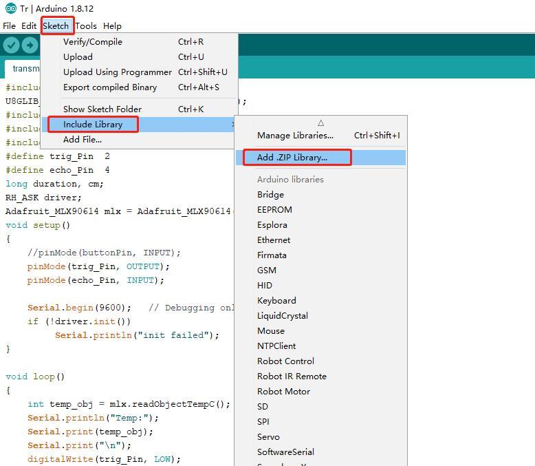Viewport: 535px width, 466px height.
Task: Include the EEPROM library
Action: pyautogui.click(x=320, y=209)
